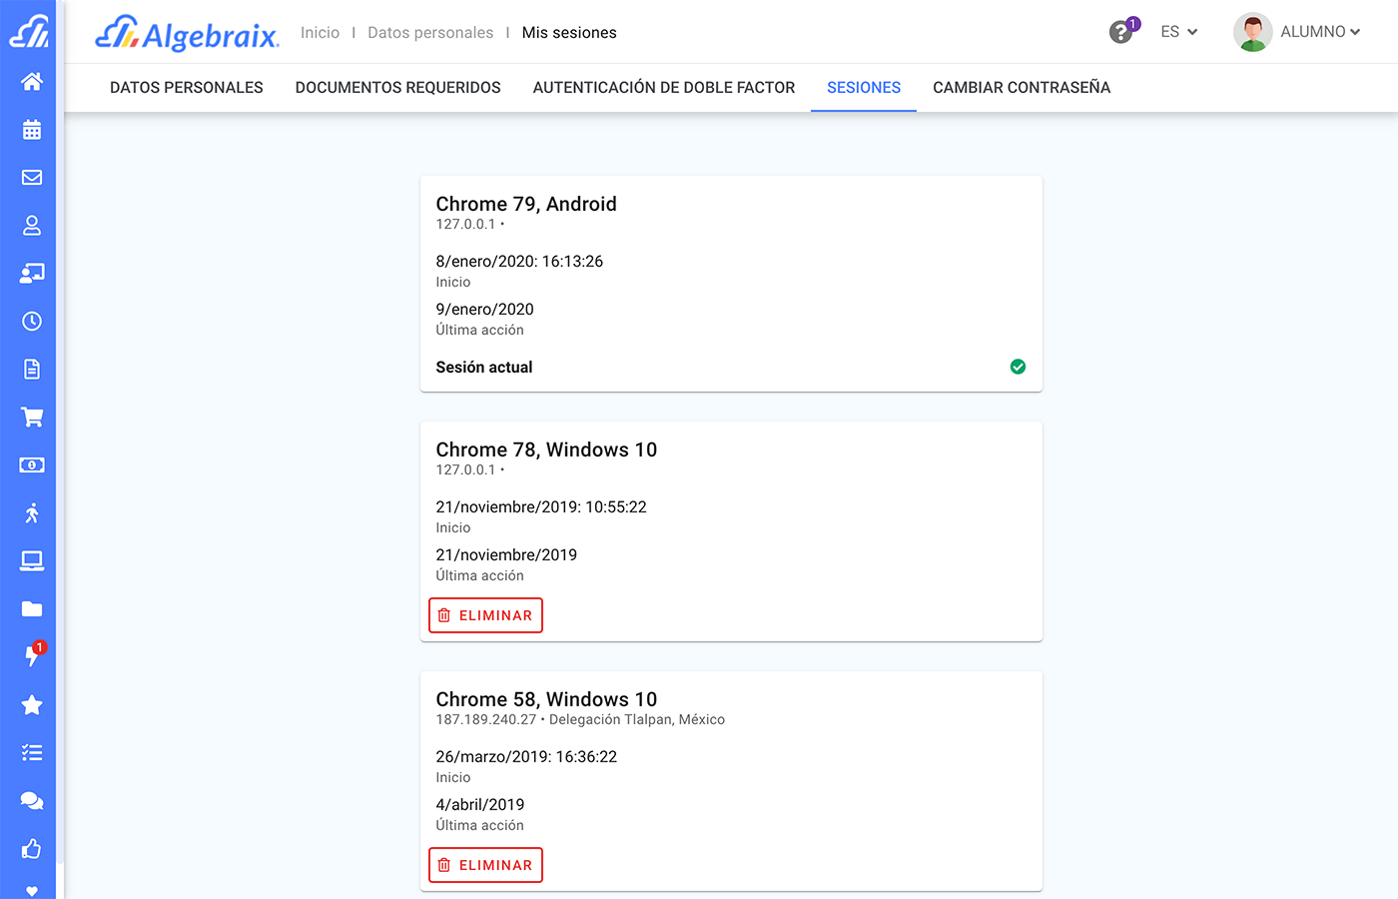Open the help question mark icon
1398x899 pixels.
point(1121,32)
